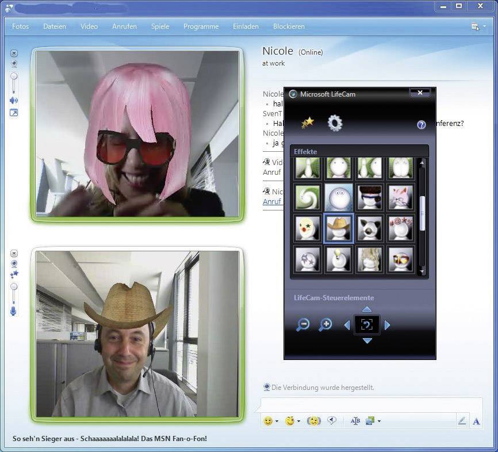Open LifeCam settings via the gear icon
This screenshot has height=452, width=498.
(335, 122)
